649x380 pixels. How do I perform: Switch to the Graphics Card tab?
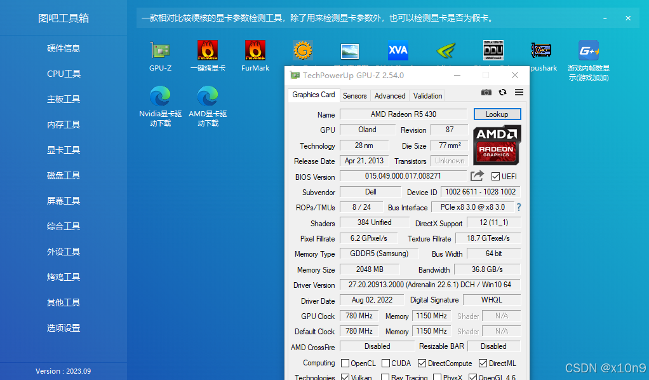(x=313, y=95)
